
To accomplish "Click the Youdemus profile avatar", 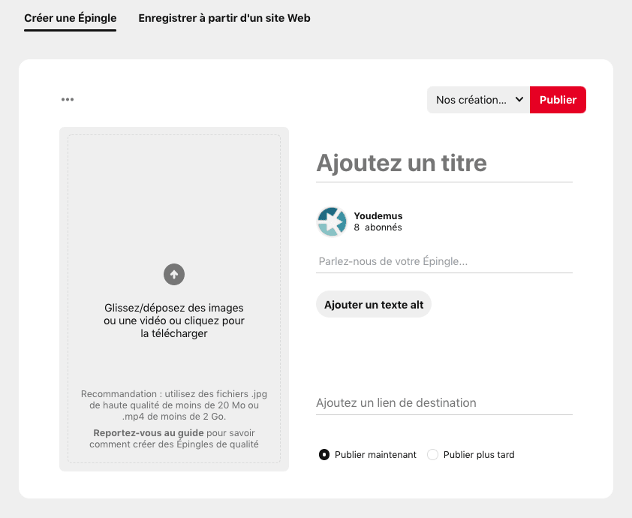I will [x=332, y=222].
